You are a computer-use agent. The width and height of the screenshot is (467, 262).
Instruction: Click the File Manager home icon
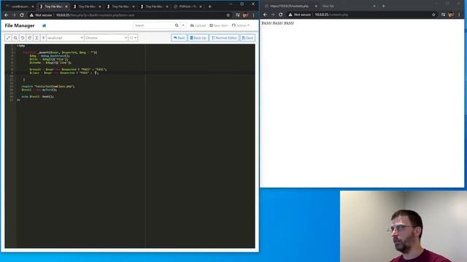[x=44, y=25]
